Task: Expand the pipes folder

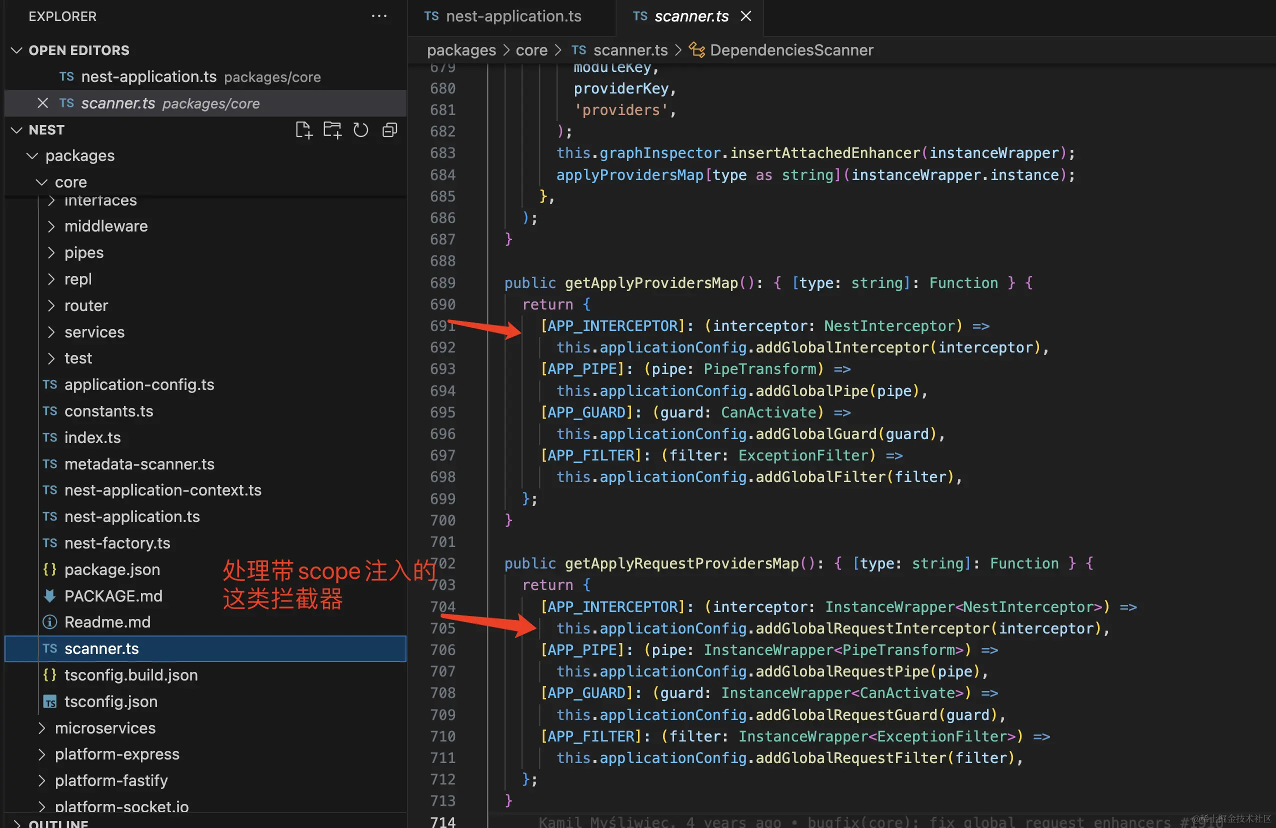Action: click(x=51, y=252)
